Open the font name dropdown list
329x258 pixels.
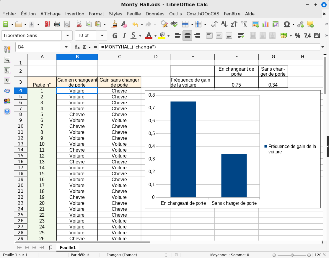[67, 35]
